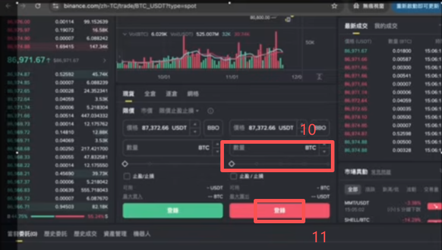The height and width of the screenshot is (250, 442).
Task: Click the order book row with amount 0.94503
Action: point(58,207)
